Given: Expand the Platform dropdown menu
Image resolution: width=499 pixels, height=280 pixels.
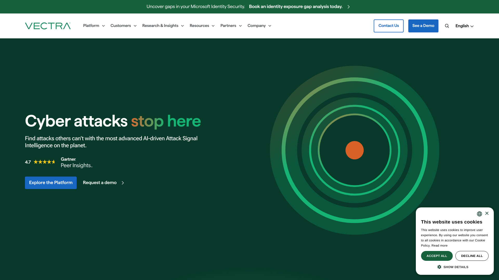Looking at the screenshot, I should pyautogui.click(x=94, y=26).
